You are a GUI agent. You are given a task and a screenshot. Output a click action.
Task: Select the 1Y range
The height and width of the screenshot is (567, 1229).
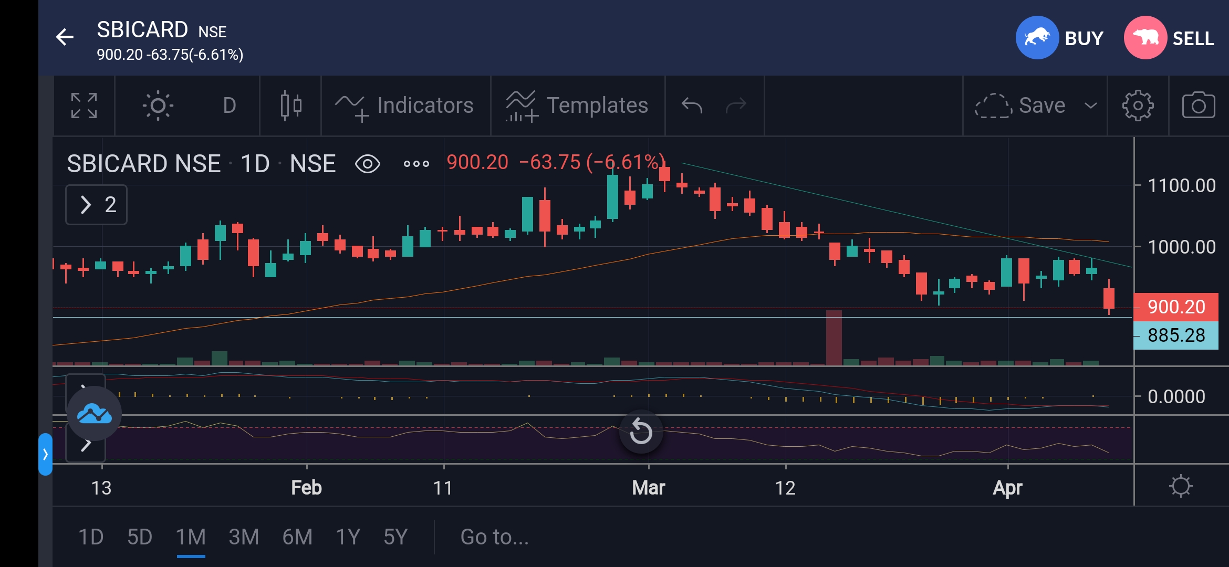(348, 537)
